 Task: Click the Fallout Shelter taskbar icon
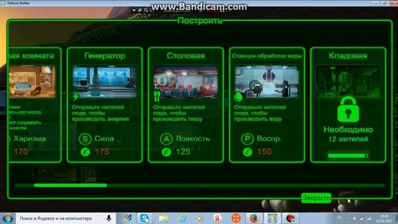[x=272, y=218]
